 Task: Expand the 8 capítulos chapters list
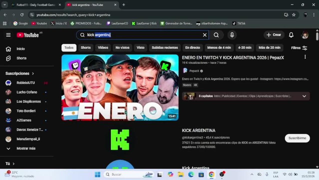(x=246, y=96)
